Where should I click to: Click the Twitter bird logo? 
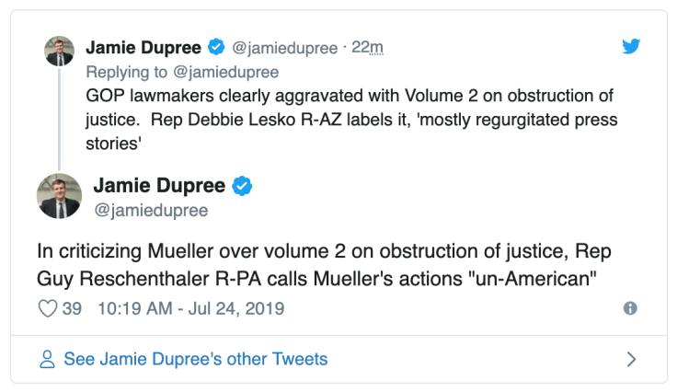(x=630, y=47)
